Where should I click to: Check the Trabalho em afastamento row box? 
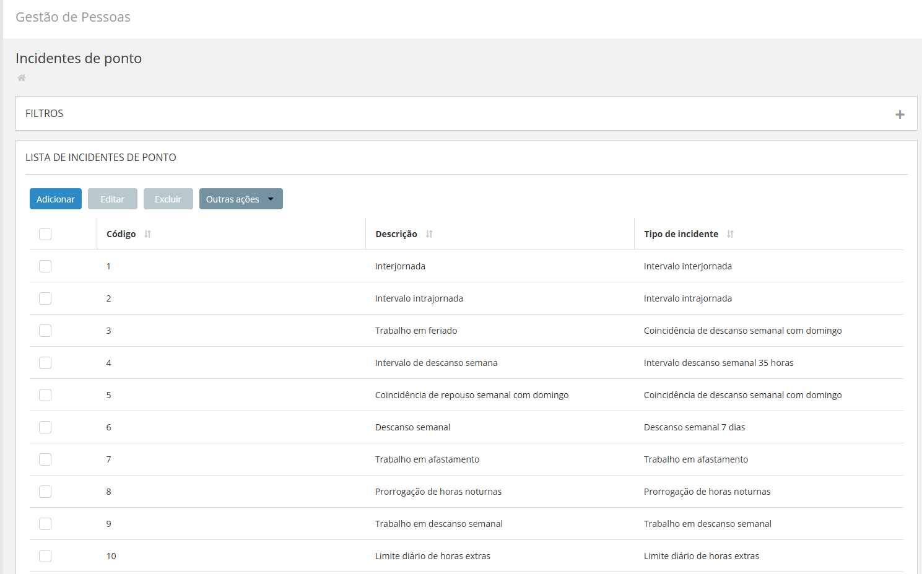45,459
